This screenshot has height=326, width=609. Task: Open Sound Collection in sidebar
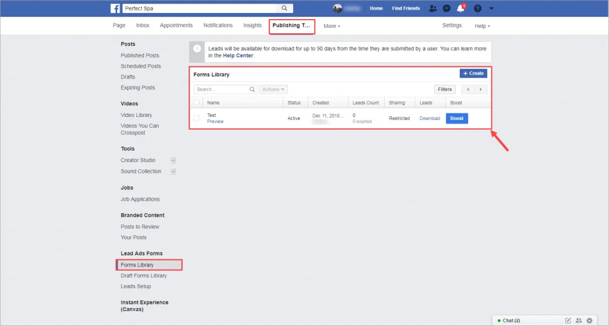[140, 172]
